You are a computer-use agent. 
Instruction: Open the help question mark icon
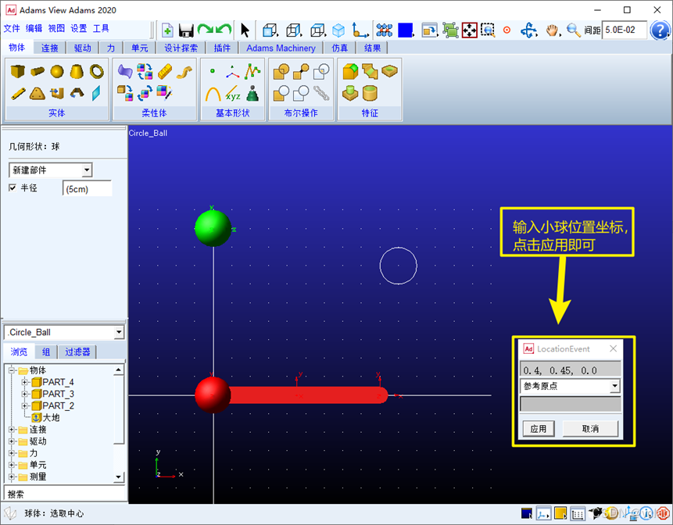pyautogui.click(x=660, y=30)
